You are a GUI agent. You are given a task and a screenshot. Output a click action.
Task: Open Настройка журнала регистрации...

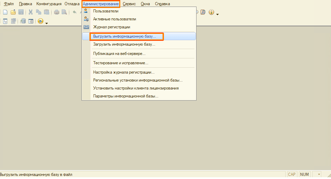click(x=139, y=72)
